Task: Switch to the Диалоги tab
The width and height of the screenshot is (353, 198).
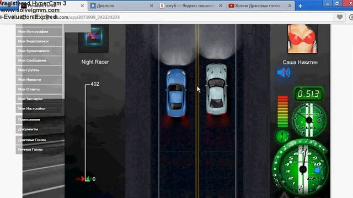Action: coord(121,6)
